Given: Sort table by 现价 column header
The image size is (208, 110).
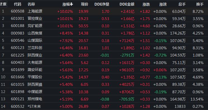Looking at the screenshot, I should pyautogui.click(x=85, y=4).
